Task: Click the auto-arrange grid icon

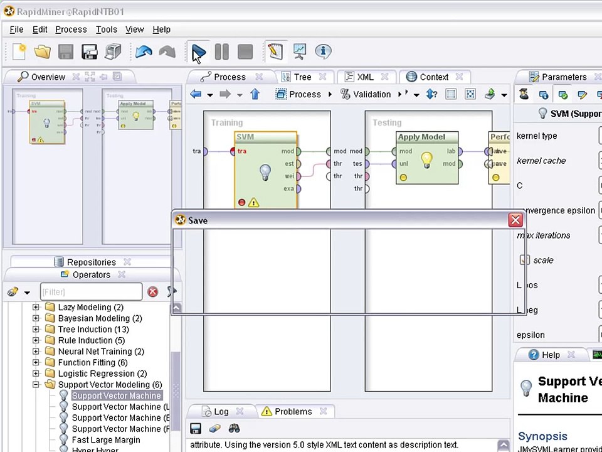Action: (x=451, y=94)
